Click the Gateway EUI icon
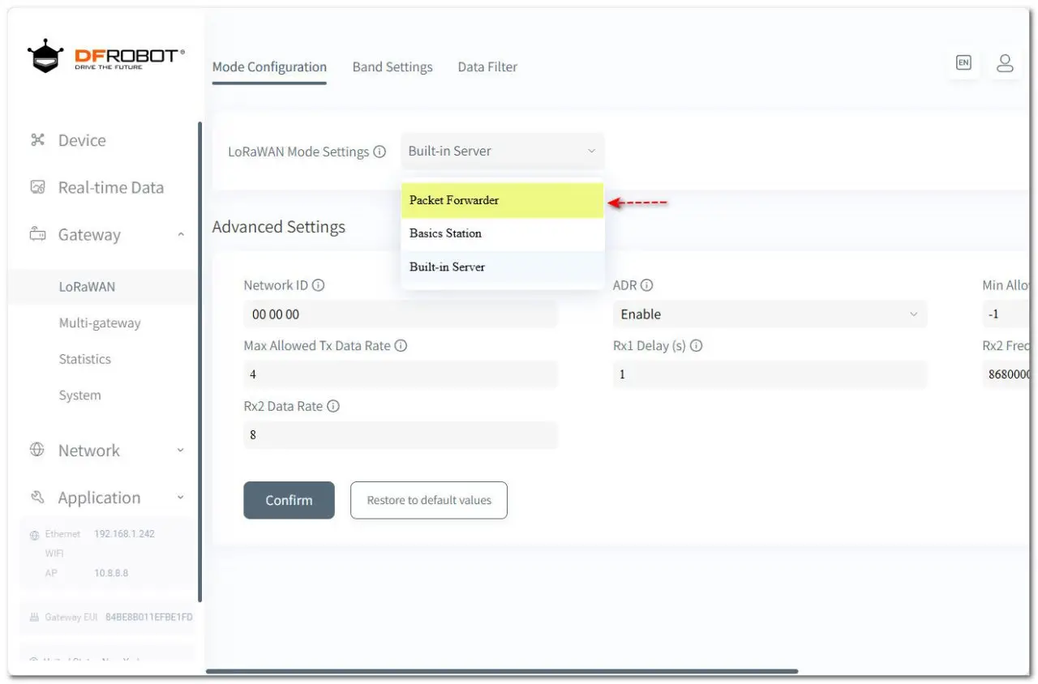Image resolution: width=1038 pixels, height=684 pixels. [x=35, y=618]
